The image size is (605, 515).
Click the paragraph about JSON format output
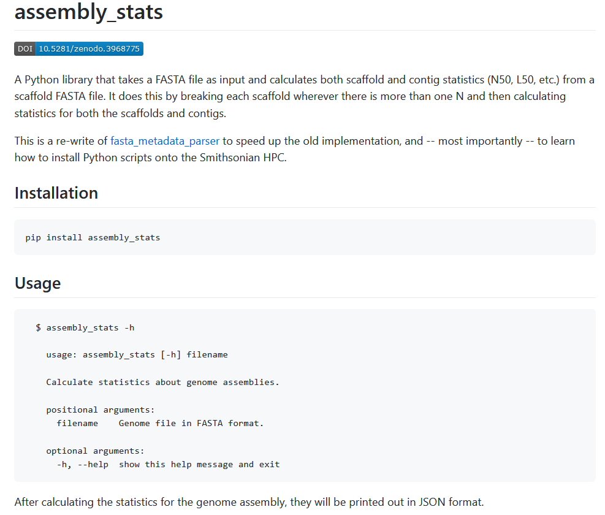[249, 502]
